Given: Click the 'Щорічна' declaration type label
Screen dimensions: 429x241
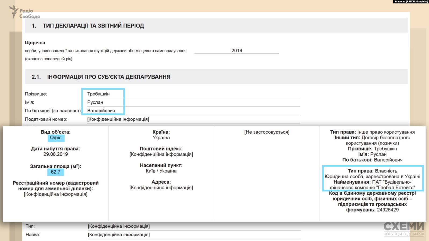Looking at the screenshot, I should tap(35, 43).
